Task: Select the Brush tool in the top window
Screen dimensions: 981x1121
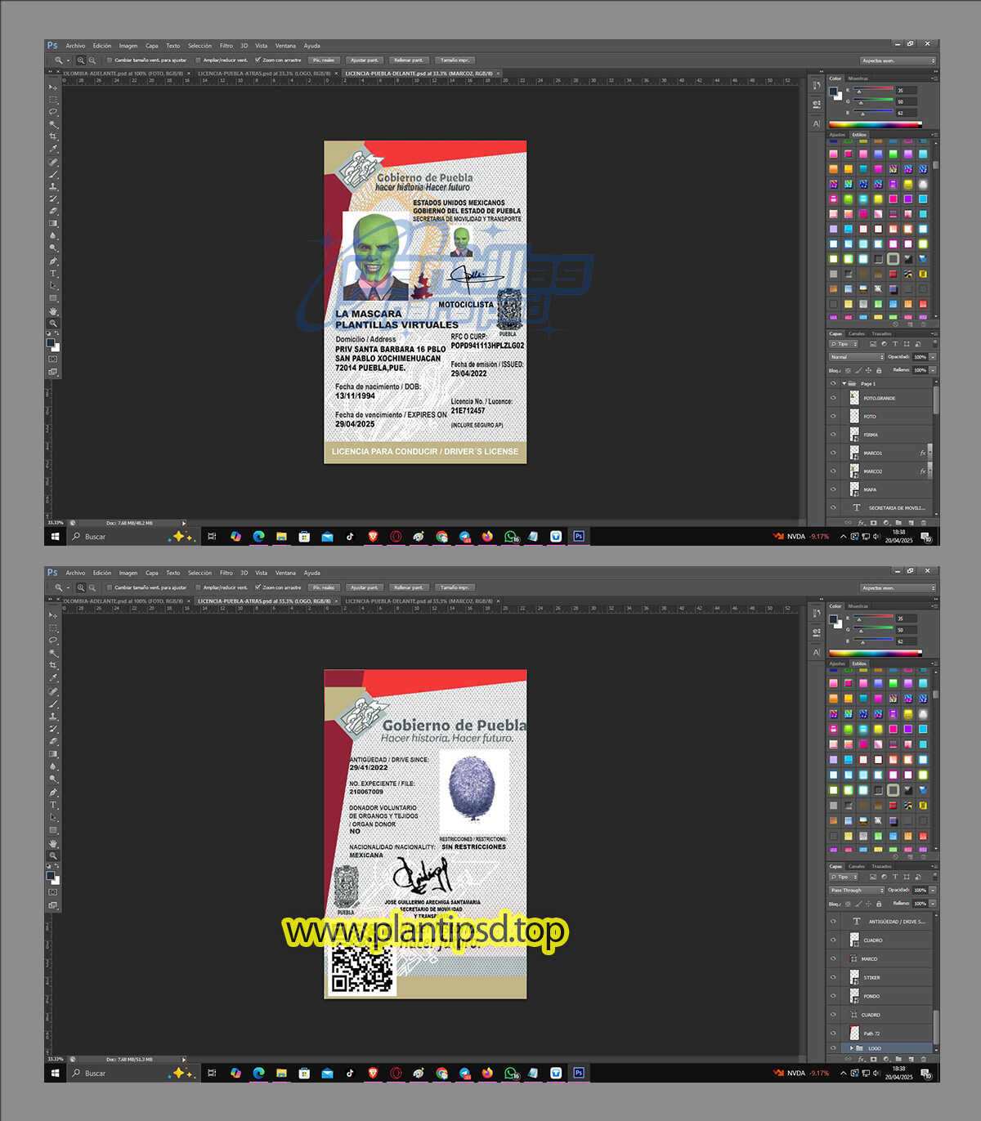Action: pyautogui.click(x=53, y=174)
